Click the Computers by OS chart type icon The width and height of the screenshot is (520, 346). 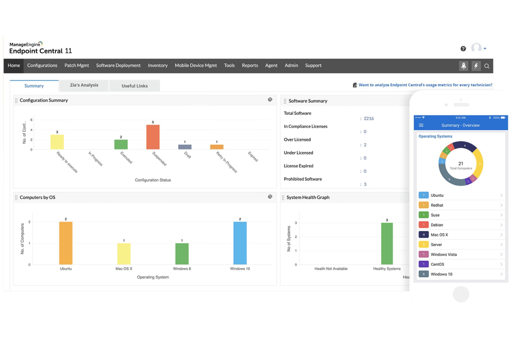[270, 197]
